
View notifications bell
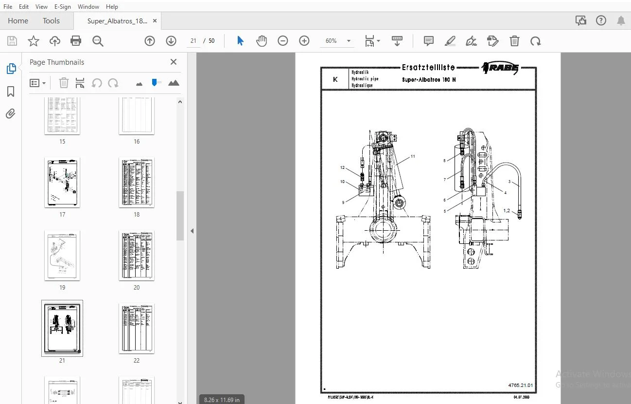621,20
